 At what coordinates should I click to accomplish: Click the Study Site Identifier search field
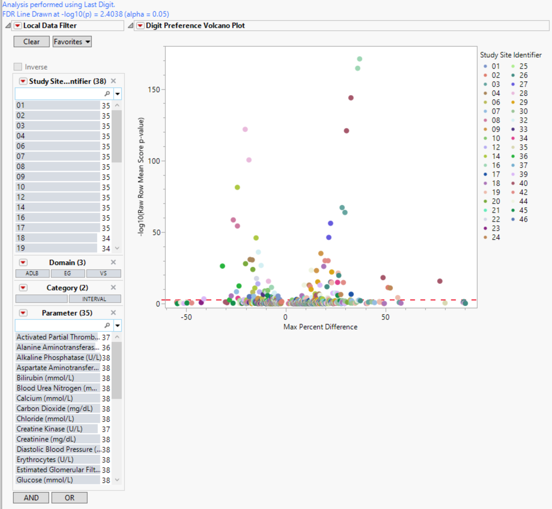[x=59, y=94]
